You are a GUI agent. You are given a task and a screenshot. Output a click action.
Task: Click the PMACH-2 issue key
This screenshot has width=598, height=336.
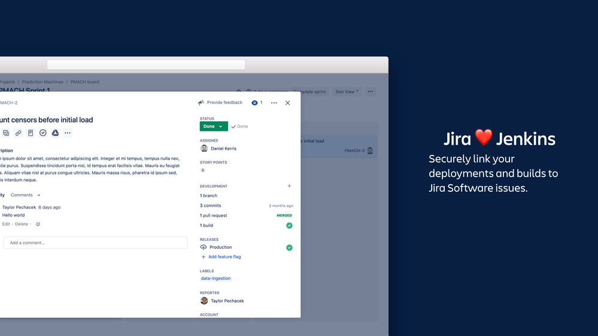pyautogui.click(x=8, y=103)
